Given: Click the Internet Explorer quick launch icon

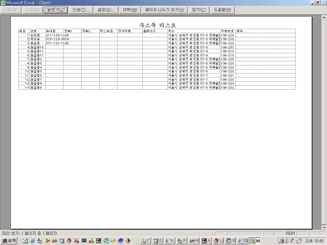Looking at the screenshot, I should (x=33, y=240).
